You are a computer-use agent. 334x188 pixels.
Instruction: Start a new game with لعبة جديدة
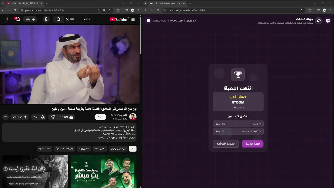coord(253,144)
